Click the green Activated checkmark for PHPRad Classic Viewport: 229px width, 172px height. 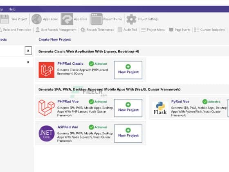[91, 64]
